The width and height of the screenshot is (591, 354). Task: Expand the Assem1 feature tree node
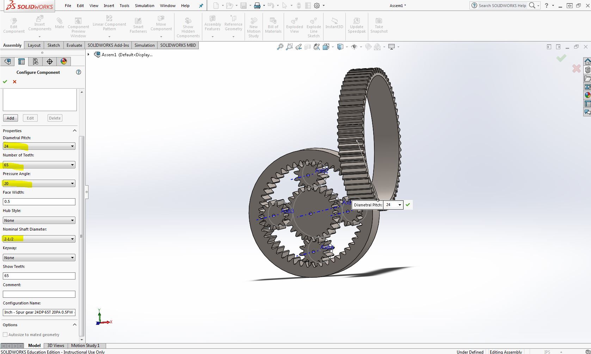click(89, 54)
